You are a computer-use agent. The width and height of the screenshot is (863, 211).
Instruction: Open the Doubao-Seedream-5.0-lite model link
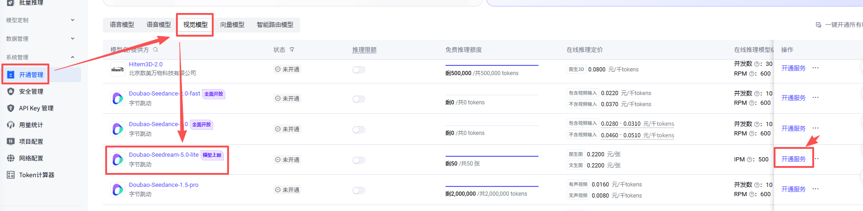tap(163, 155)
